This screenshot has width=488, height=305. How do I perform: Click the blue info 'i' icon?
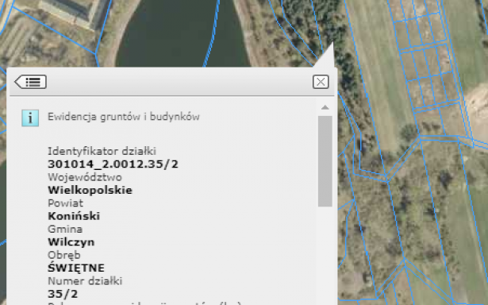click(30, 118)
